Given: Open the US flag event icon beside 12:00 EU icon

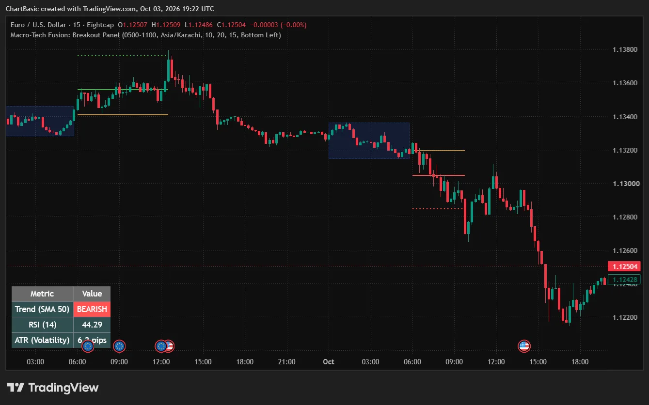Looking at the screenshot, I should 169,346.
